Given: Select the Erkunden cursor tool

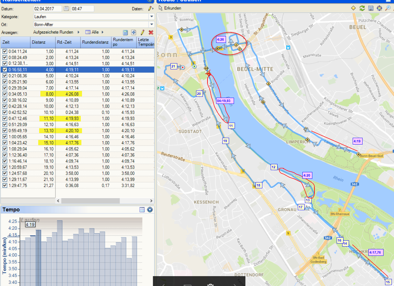Looking at the screenshot, I should tap(161, 8).
